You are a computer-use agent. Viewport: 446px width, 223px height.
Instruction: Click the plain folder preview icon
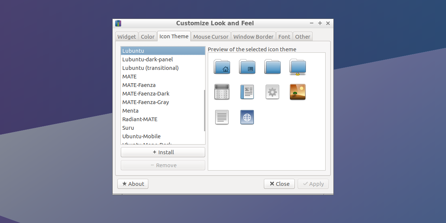[x=272, y=67]
